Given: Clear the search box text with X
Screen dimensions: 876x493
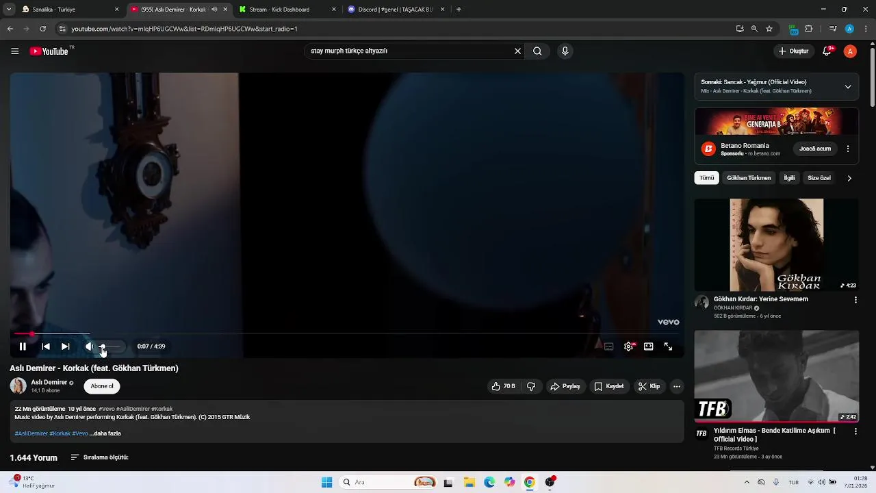Looking at the screenshot, I should (517, 51).
